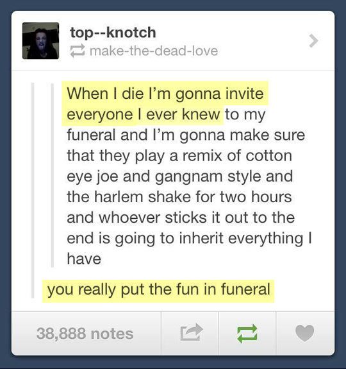Open the top--knotch blog name
The width and height of the screenshot is (346, 369).
113,33
